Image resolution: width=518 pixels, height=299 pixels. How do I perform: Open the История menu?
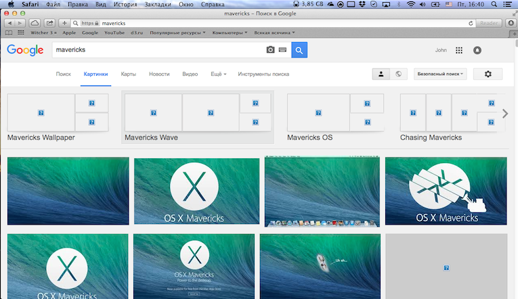click(x=125, y=4)
